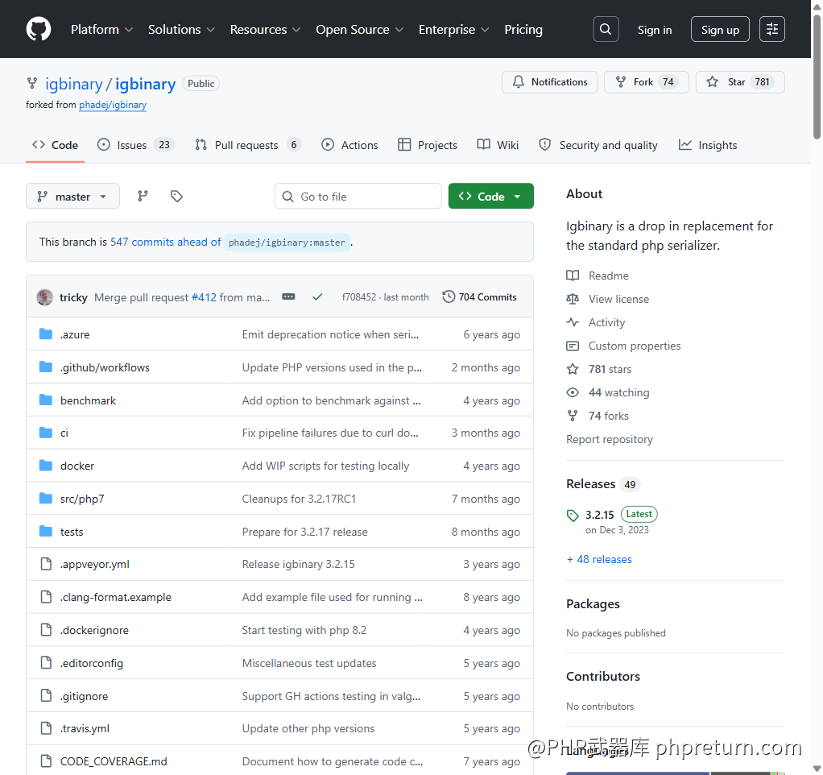This screenshot has width=823, height=775.
Task: Click the Sign in link
Action: 655,30
